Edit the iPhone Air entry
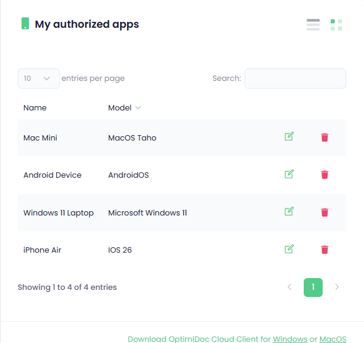This screenshot has width=364, height=343. coord(289,249)
